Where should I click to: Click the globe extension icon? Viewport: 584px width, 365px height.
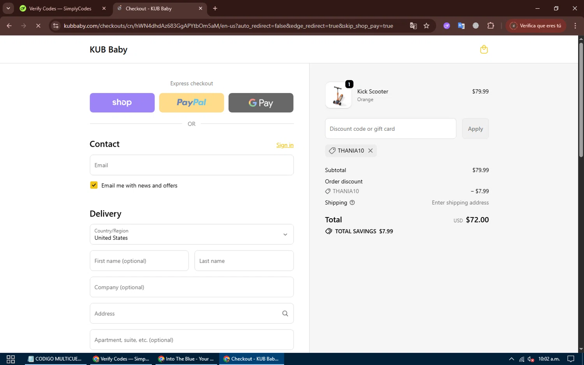(476, 26)
